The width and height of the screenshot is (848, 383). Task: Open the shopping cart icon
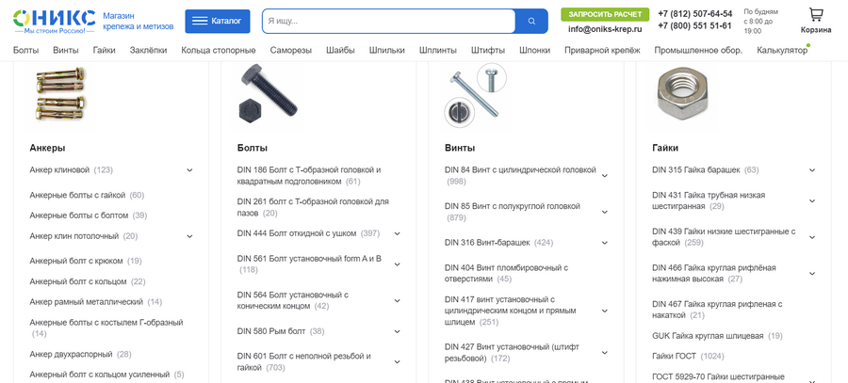click(816, 14)
